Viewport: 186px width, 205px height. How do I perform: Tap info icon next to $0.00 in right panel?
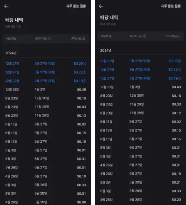point(179,61)
